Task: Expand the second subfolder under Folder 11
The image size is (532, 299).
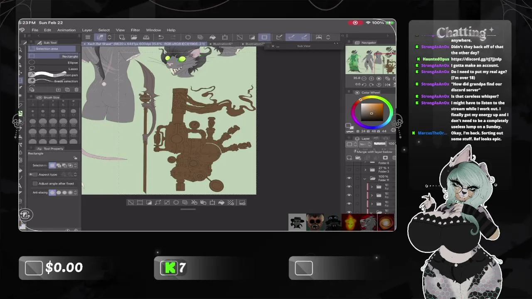Action: pos(372,195)
